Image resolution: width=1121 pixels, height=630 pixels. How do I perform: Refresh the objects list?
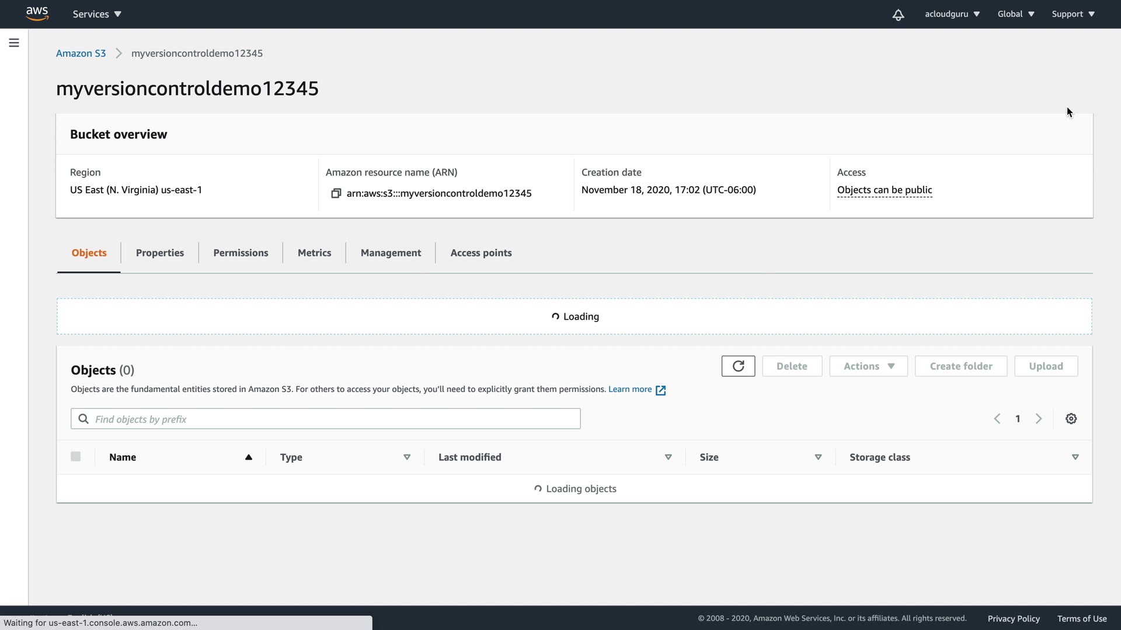tap(738, 366)
